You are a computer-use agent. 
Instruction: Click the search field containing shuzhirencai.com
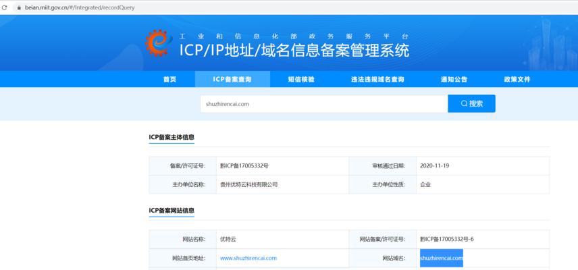[324, 104]
